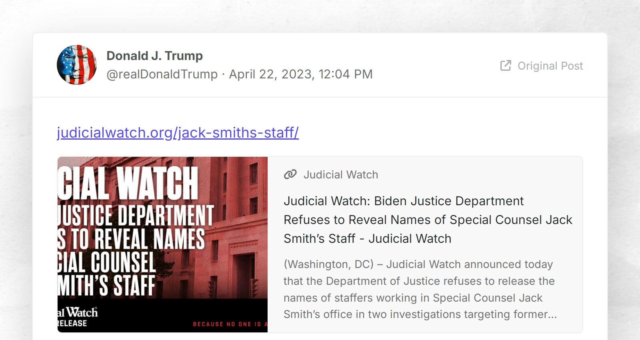Image resolution: width=640 pixels, height=340 pixels.
Task: Click the chain link icon next to Judicial Watch
Action: pyautogui.click(x=290, y=174)
